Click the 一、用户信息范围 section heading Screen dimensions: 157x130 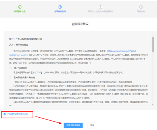pyautogui.click(x=18, y=68)
